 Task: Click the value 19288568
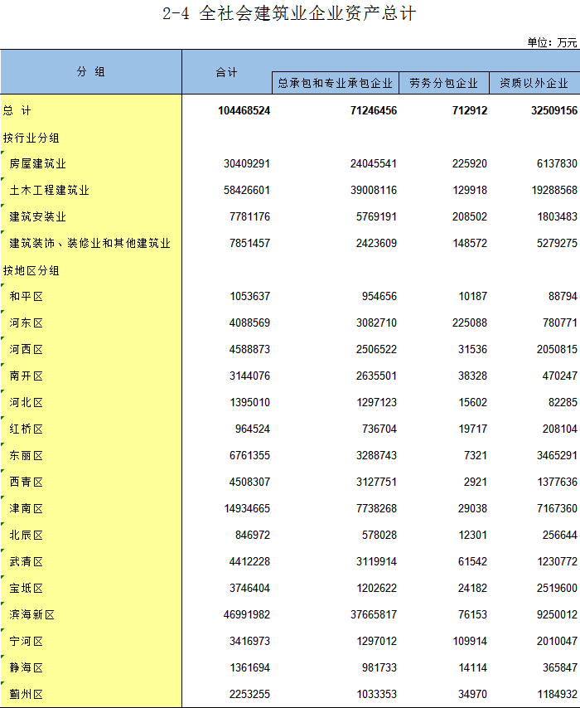[553, 190]
